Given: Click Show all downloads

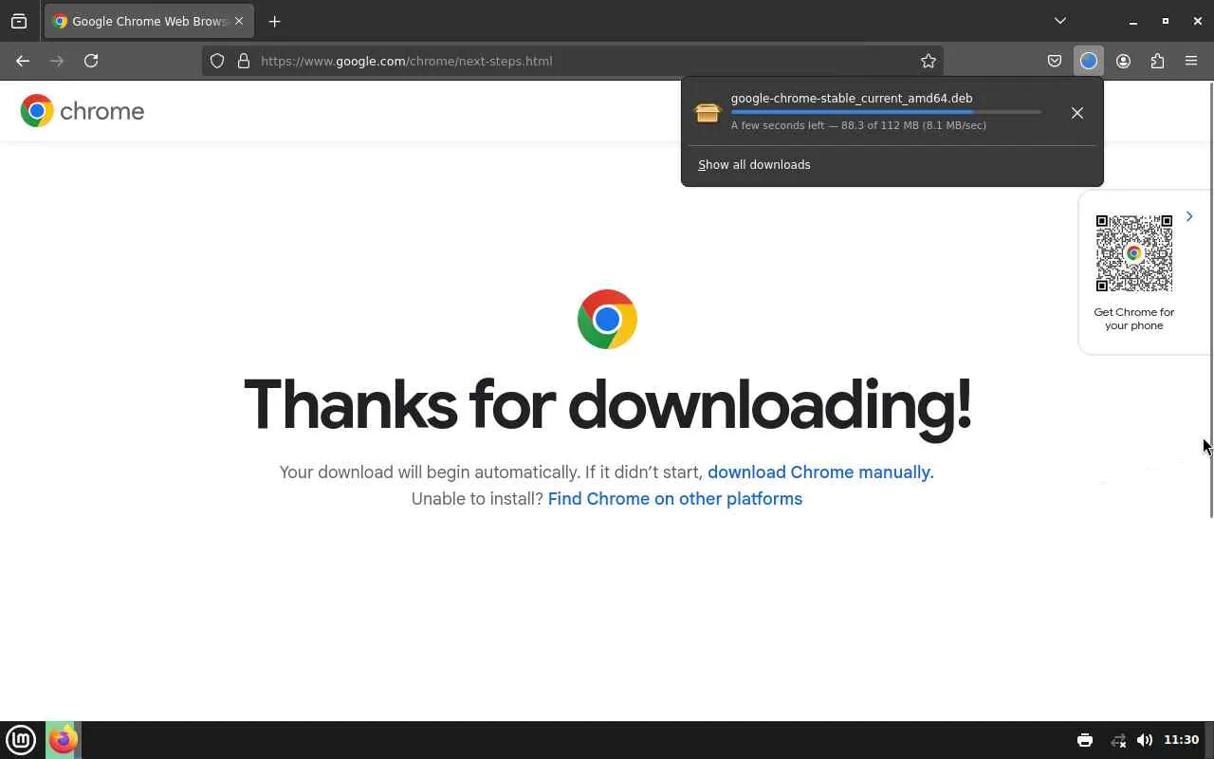Looking at the screenshot, I should (x=754, y=165).
